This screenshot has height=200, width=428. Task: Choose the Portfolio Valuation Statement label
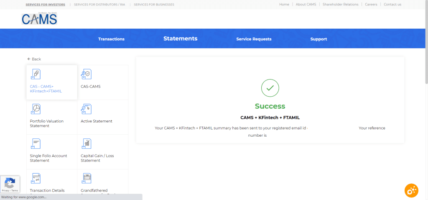point(47,123)
